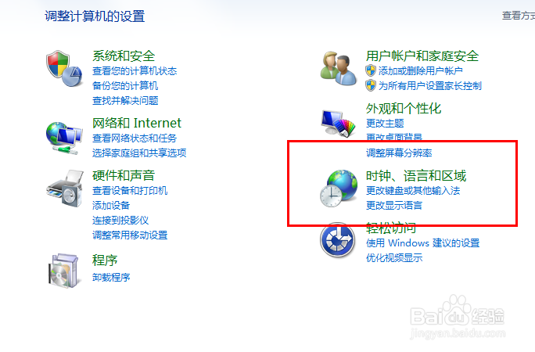Screen dimensions: 535x352
Task: Open 使用 Windows 建议的设置 link
Action: pyautogui.click(x=422, y=242)
